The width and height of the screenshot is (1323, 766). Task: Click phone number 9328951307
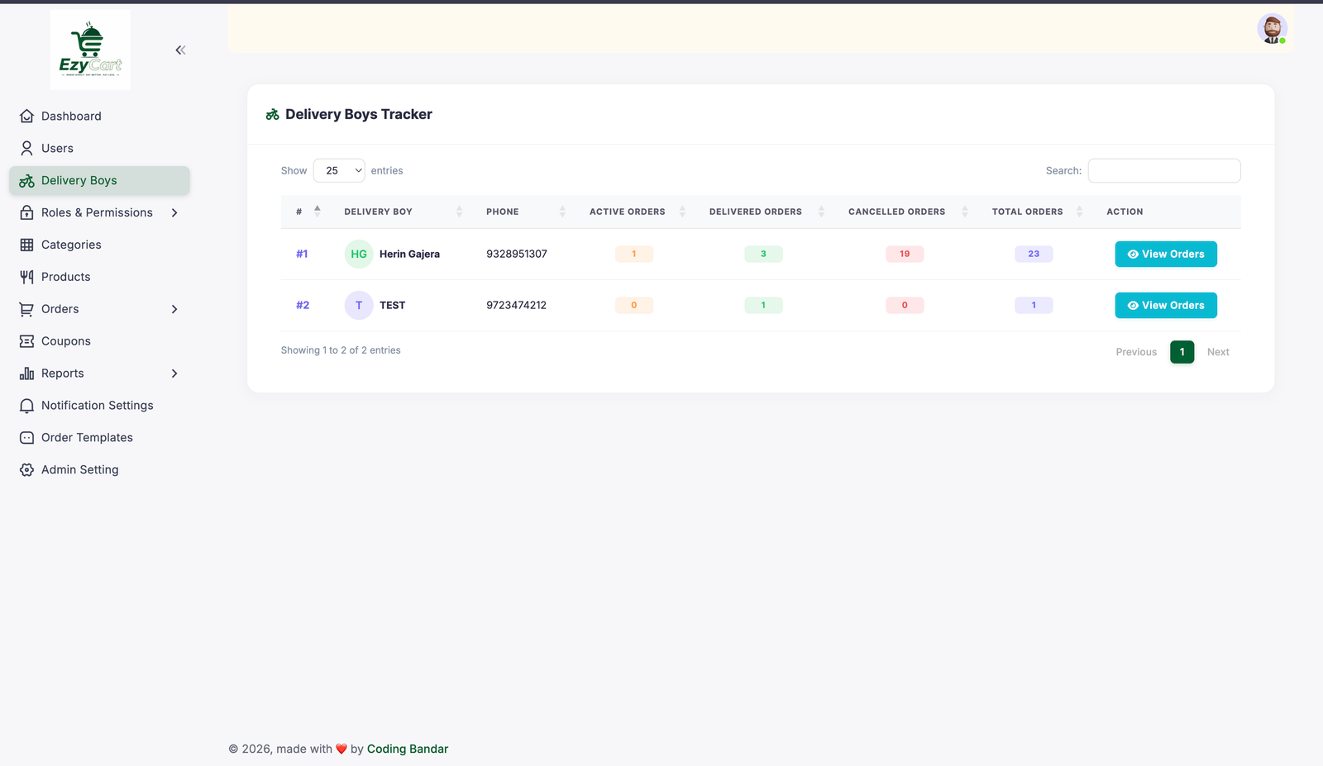coord(517,255)
